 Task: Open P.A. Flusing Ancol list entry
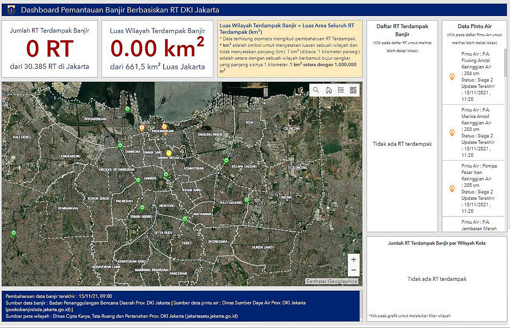pyautogui.click(x=473, y=77)
